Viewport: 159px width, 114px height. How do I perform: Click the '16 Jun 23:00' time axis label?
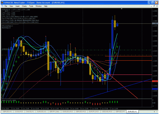point(84,108)
